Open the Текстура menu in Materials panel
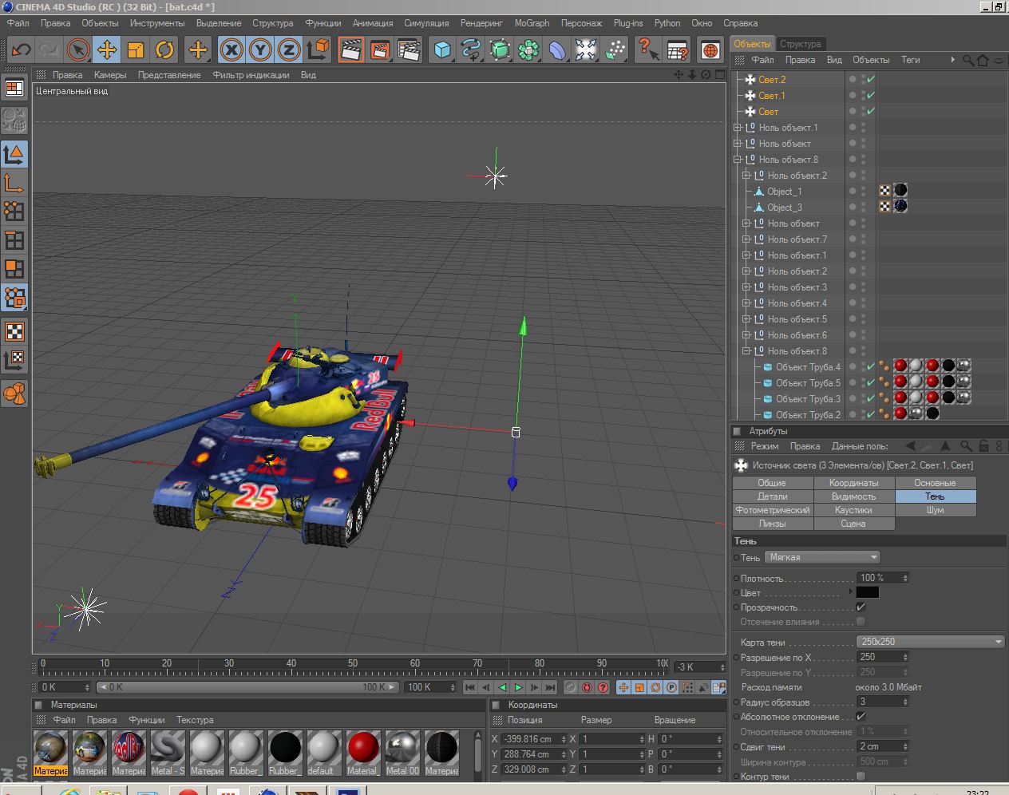1009x795 pixels. point(195,720)
